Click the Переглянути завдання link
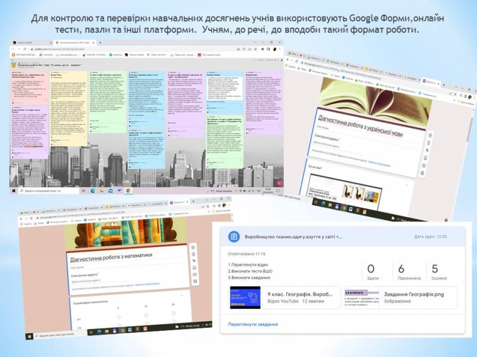The image size is (477, 357). tap(253, 324)
